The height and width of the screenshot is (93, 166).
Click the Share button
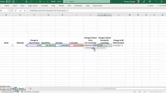(x=150, y=6)
